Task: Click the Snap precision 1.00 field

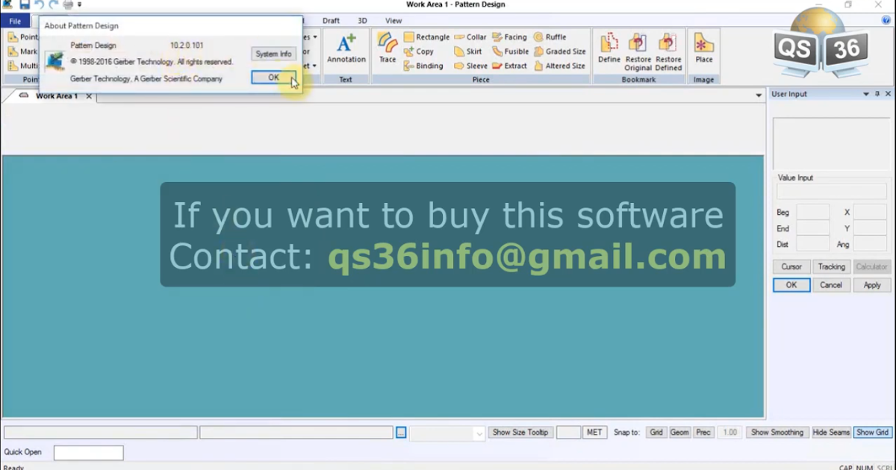Action: 729,433
